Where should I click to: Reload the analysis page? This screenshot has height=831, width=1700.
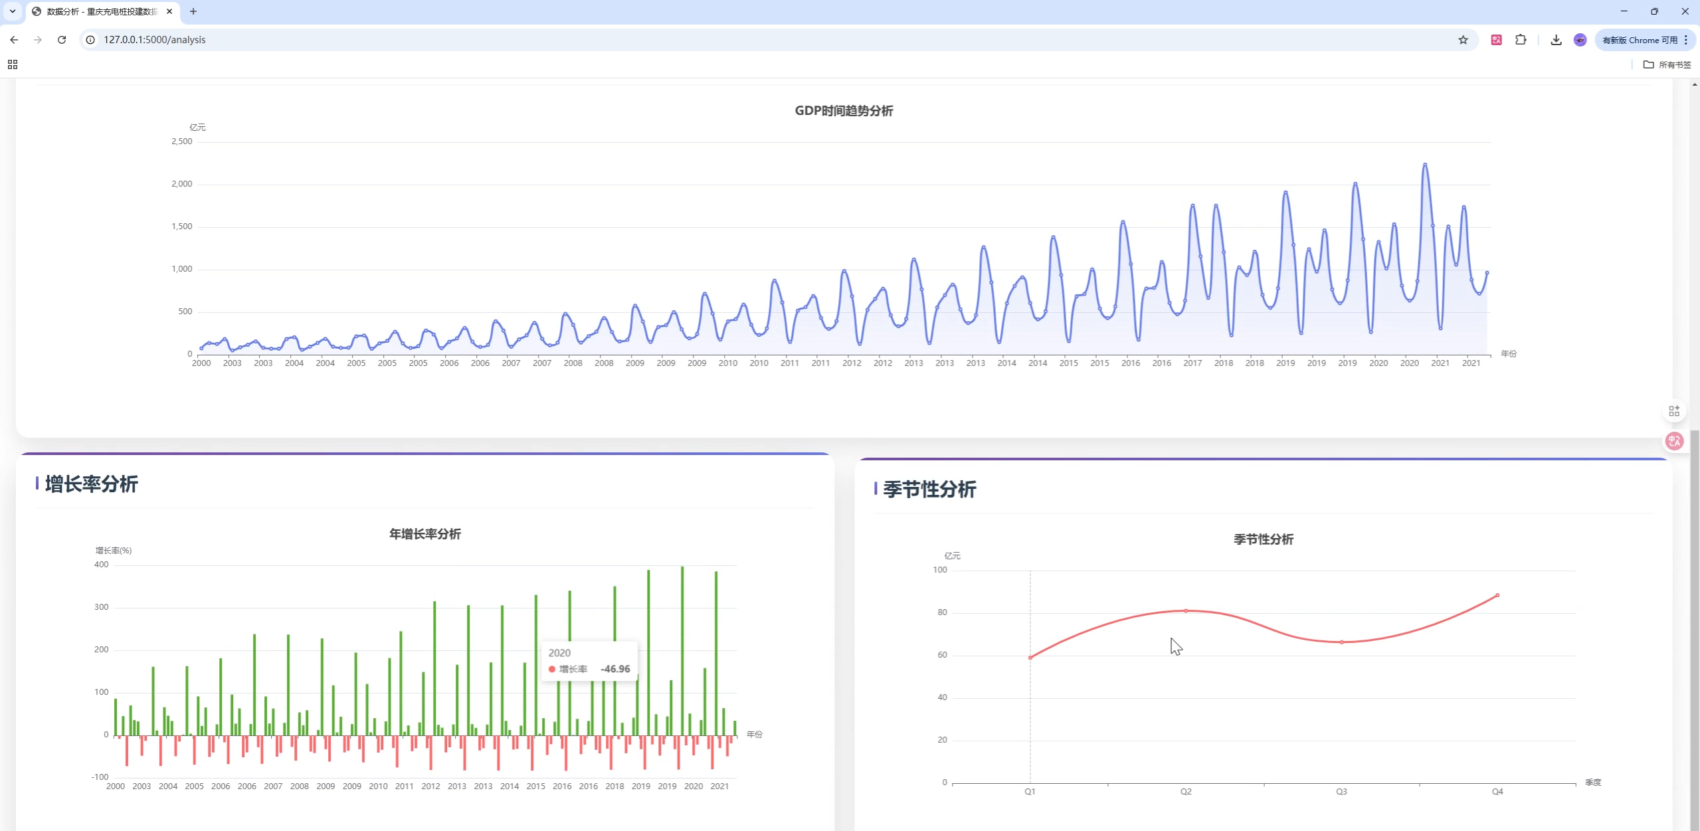pos(62,40)
